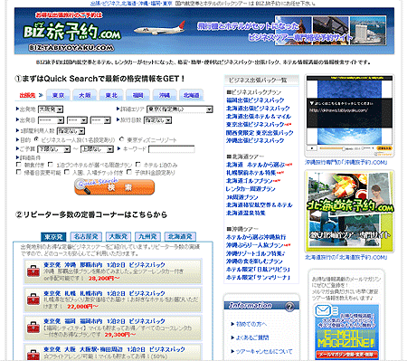Switch to the 九州発 departure tab
Screen dimensions: 407x361
[147, 236]
